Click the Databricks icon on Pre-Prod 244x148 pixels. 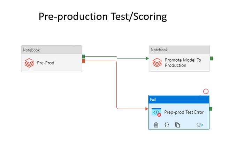(29, 63)
